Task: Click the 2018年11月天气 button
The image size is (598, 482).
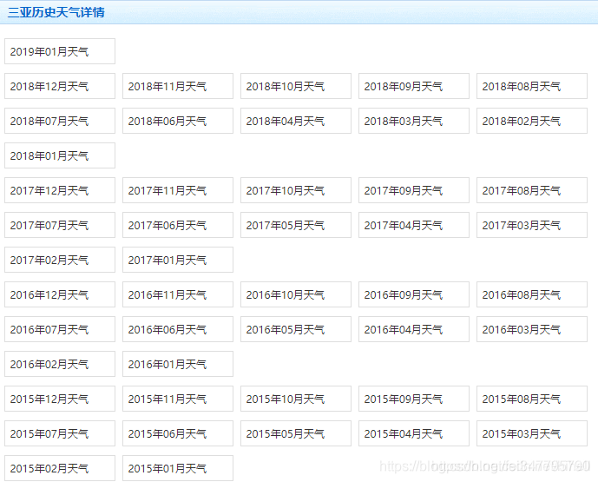Action: [x=178, y=86]
